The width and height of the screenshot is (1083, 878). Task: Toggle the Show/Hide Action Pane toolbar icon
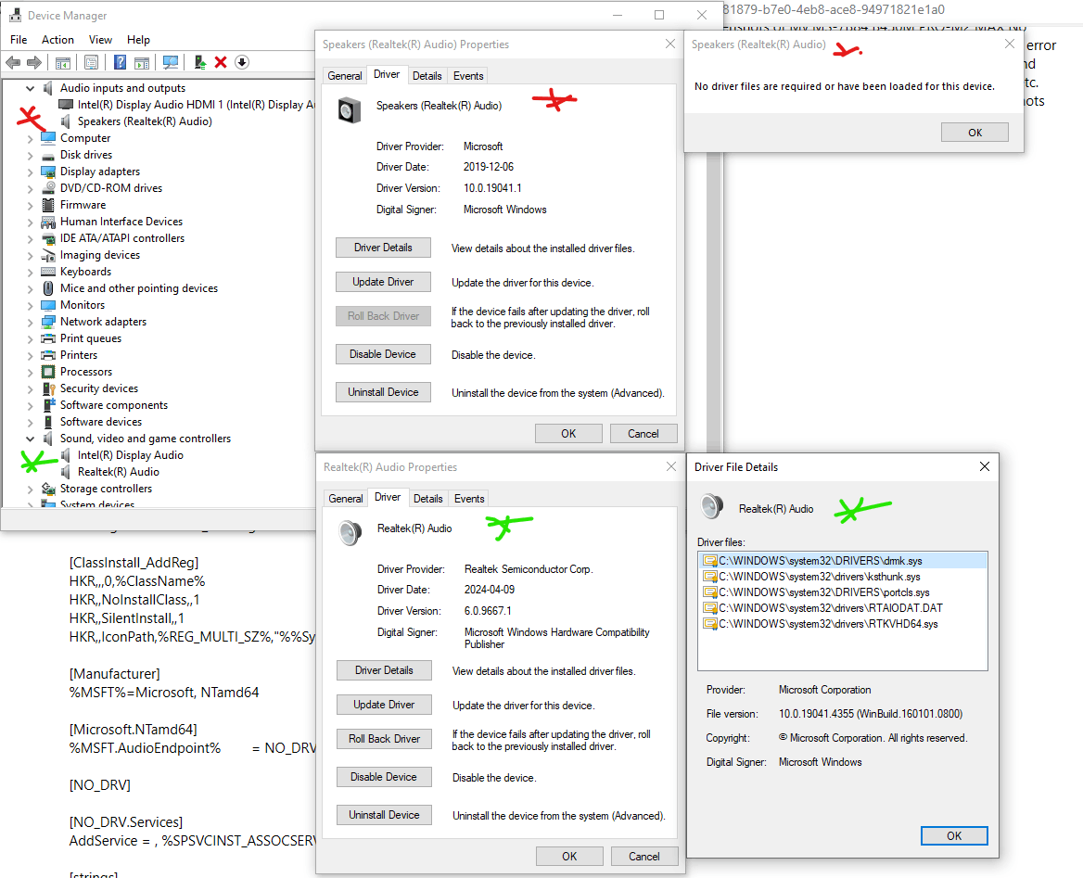tap(142, 63)
